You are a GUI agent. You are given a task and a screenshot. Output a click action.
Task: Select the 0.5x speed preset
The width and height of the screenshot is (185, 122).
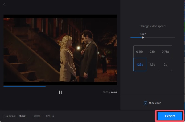point(153,52)
